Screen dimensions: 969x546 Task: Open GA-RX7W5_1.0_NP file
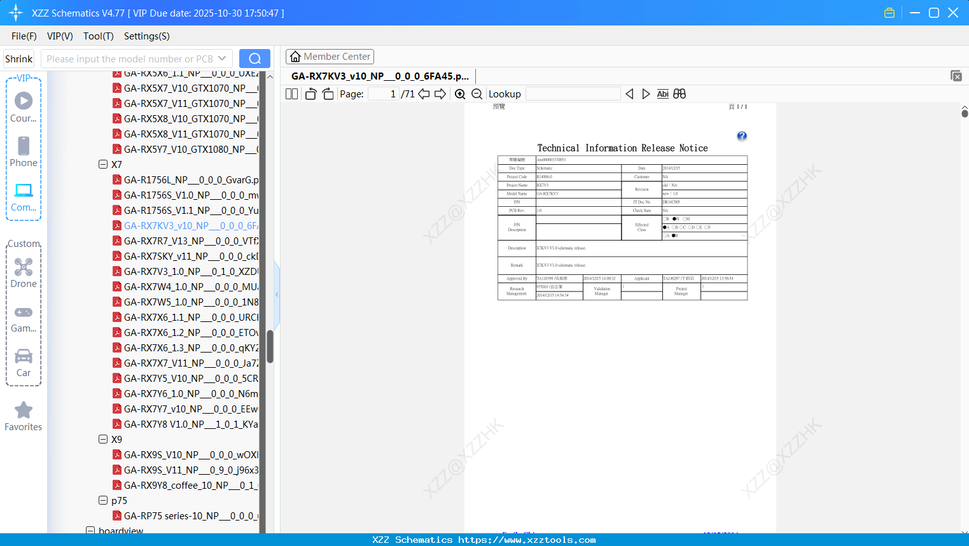coord(186,302)
